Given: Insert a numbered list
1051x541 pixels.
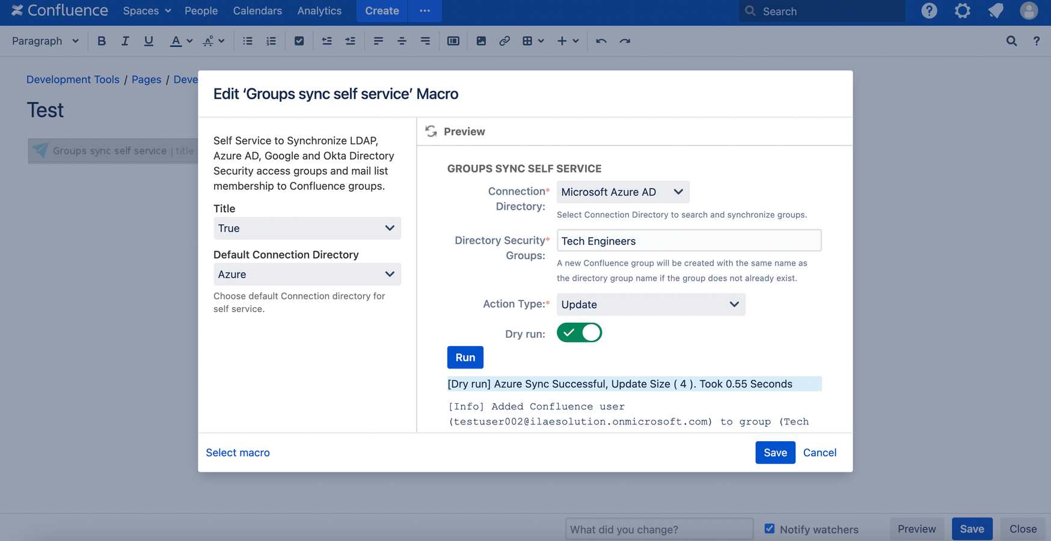Looking at the screenshot, I should pos(271,41).
